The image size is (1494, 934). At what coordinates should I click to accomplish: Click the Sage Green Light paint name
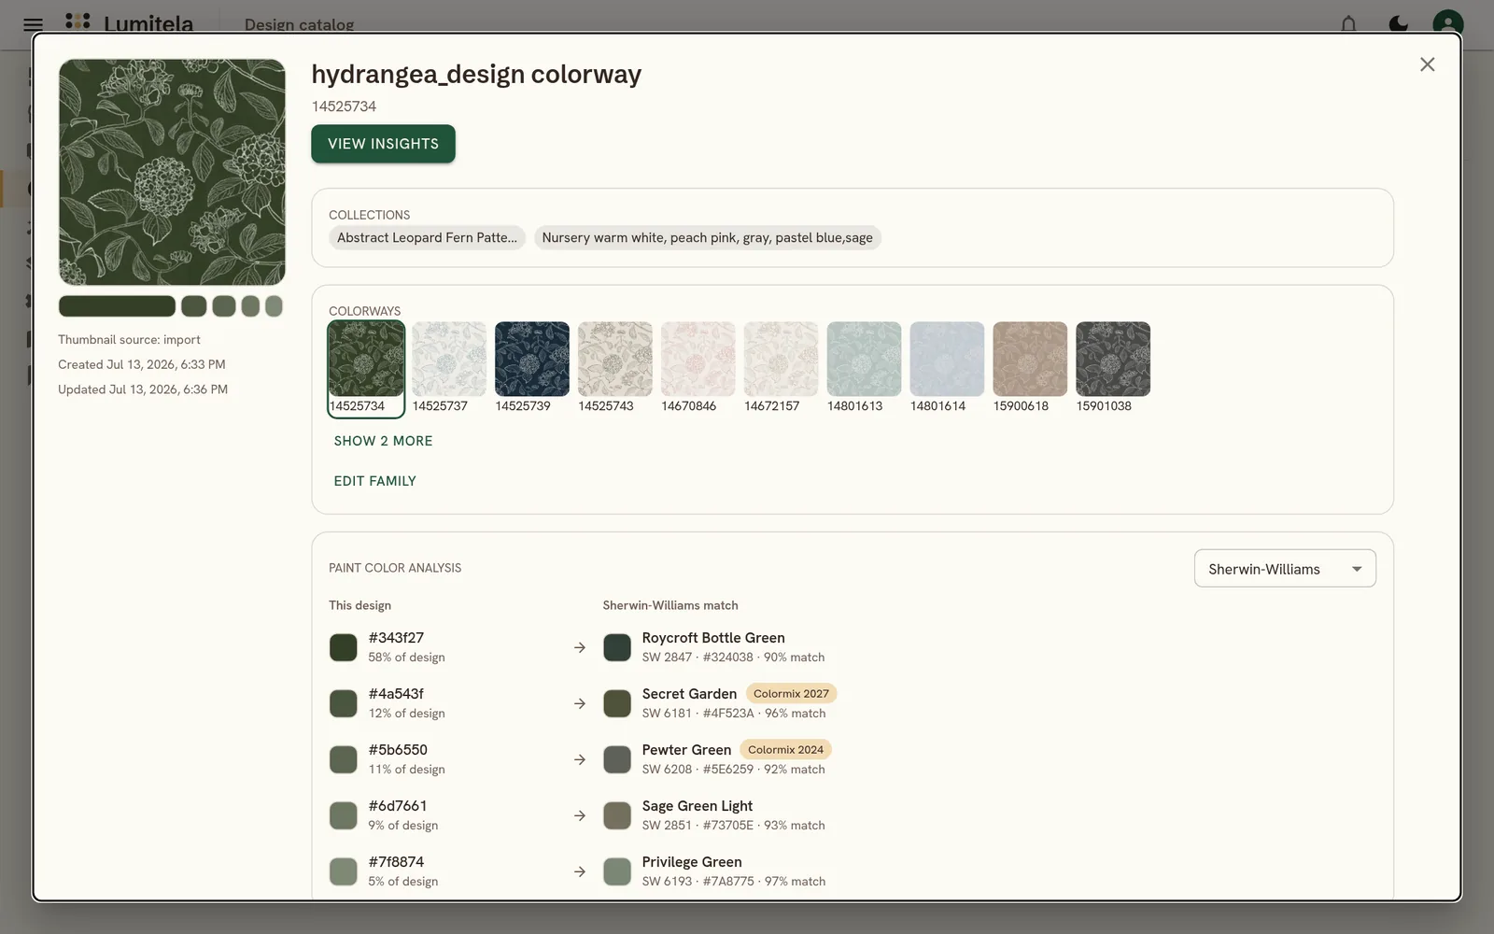pos(698,806)
